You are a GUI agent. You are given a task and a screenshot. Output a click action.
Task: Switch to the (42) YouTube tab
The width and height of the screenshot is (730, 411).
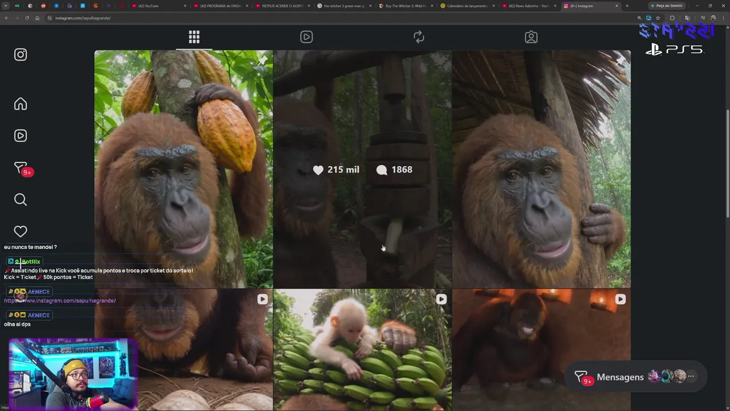pyautogui.click(x=159, y=6)
